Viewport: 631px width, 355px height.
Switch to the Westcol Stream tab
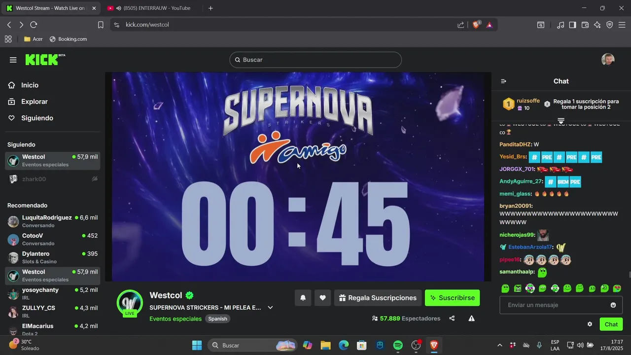50,8
